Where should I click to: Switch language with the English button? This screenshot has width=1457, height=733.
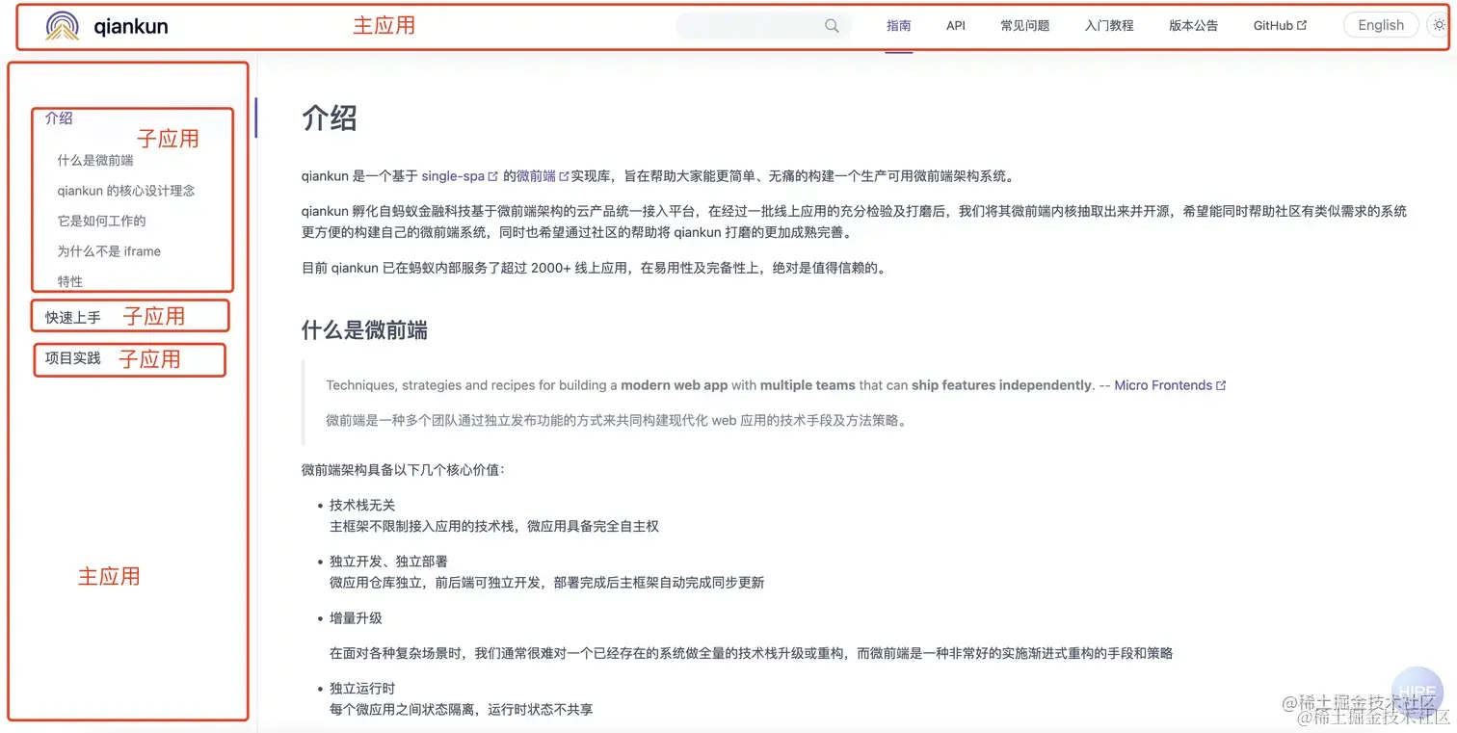(1381, 26)
